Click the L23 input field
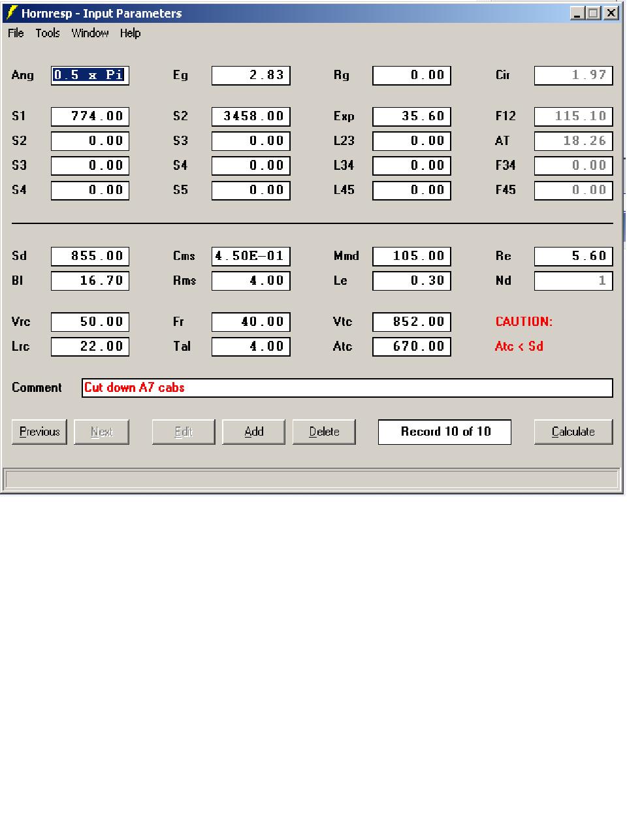Screen dimensions: 627x836 tap(411, 141)
